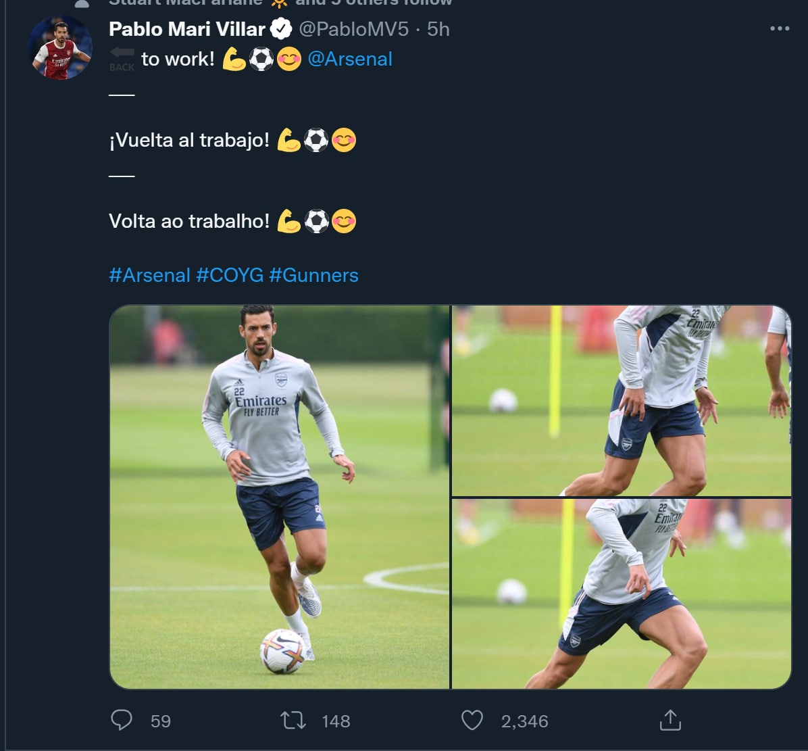Open the #COYG hashtag
Screen dimensions: 808x751
(230, 275)
